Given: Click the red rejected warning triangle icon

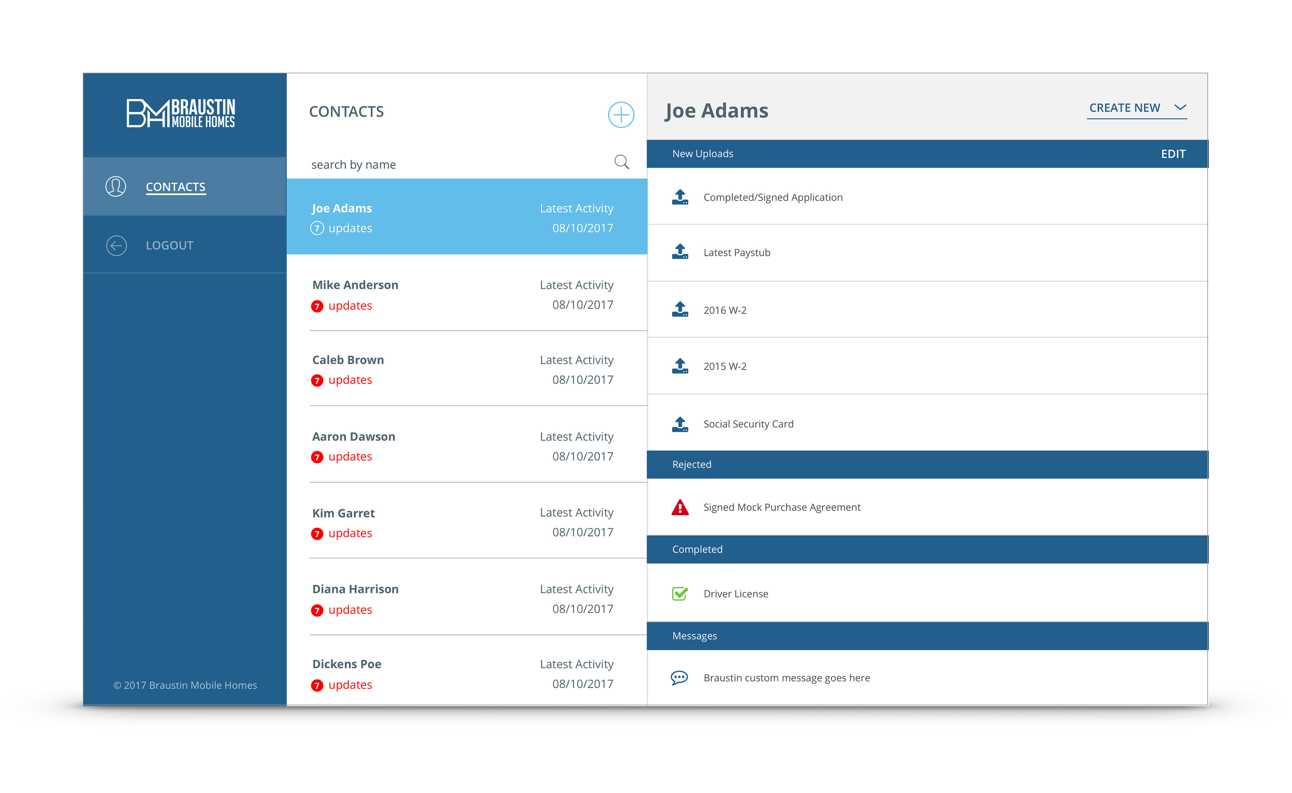Looking at the screenshot, I should pos(680,507).
